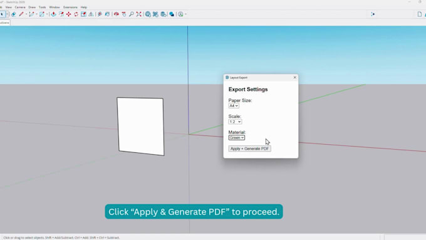426x240 pixels.
Task: Minimize the SketchUp window
Action: click(409, 2)
